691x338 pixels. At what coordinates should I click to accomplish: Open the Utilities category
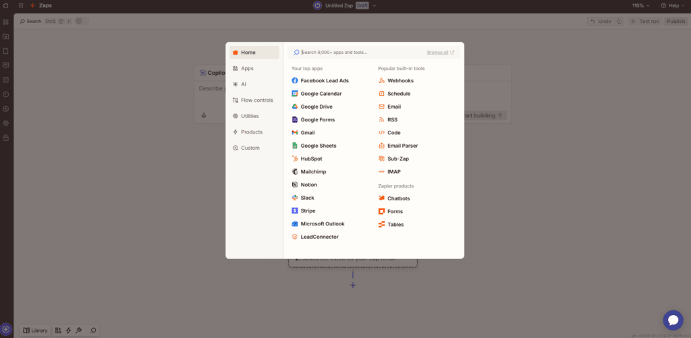coord(254,116)
